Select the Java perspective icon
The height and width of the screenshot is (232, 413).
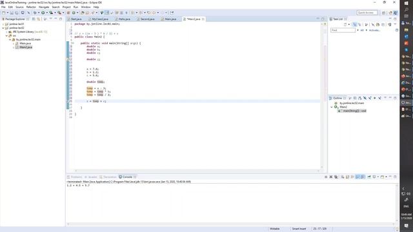395,13
